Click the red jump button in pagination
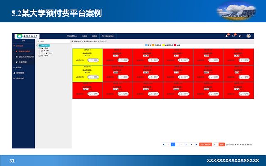This screenshot has width=266, height=166. (222, 144)
